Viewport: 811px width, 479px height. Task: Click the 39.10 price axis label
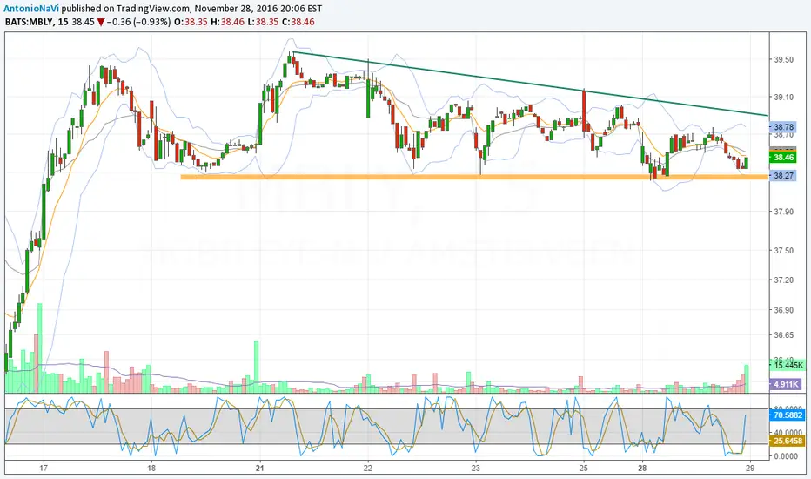pyautogui.click(x=783, y=97)
